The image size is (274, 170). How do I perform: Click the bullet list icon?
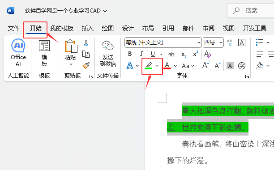(x=259, y=42)
